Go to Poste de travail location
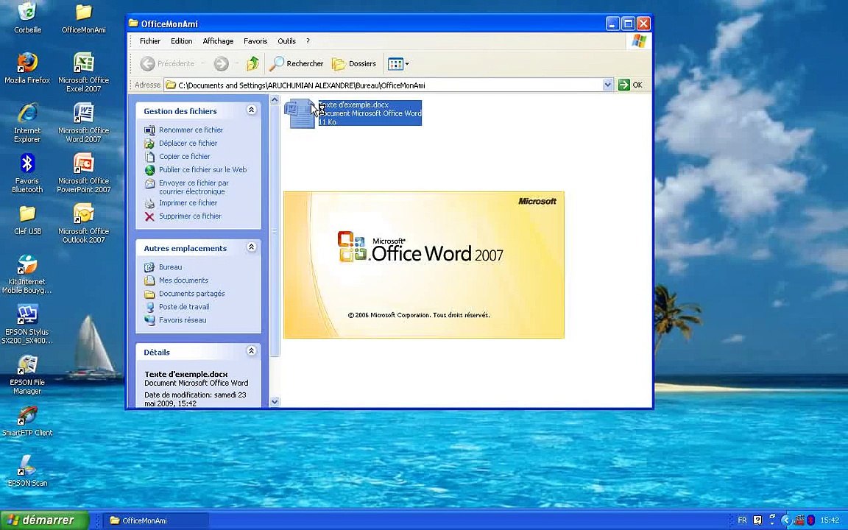Screen dimensions: 848x530 (183, 307)
